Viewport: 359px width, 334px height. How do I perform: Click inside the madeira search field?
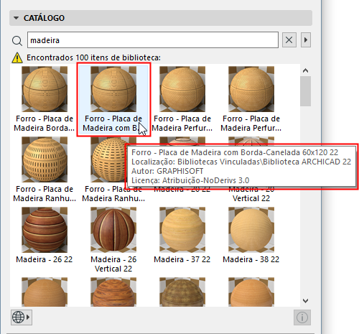pyautogui.click(x=153, y=40)
